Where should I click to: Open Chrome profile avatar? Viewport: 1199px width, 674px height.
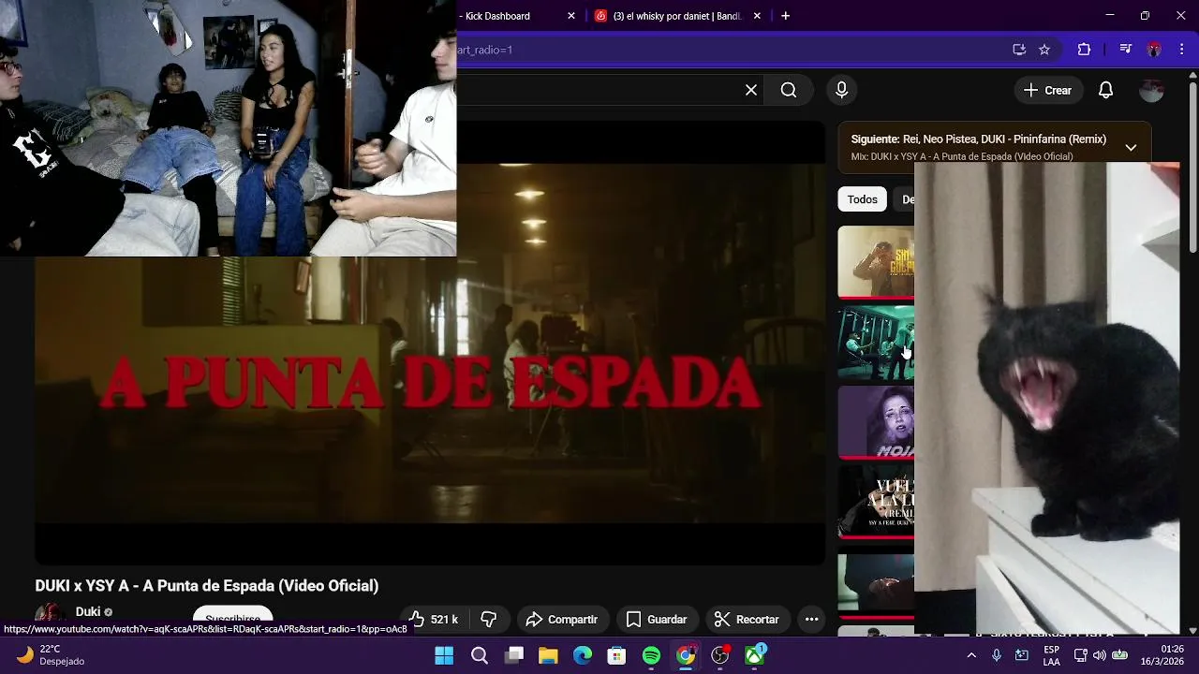1154,50
